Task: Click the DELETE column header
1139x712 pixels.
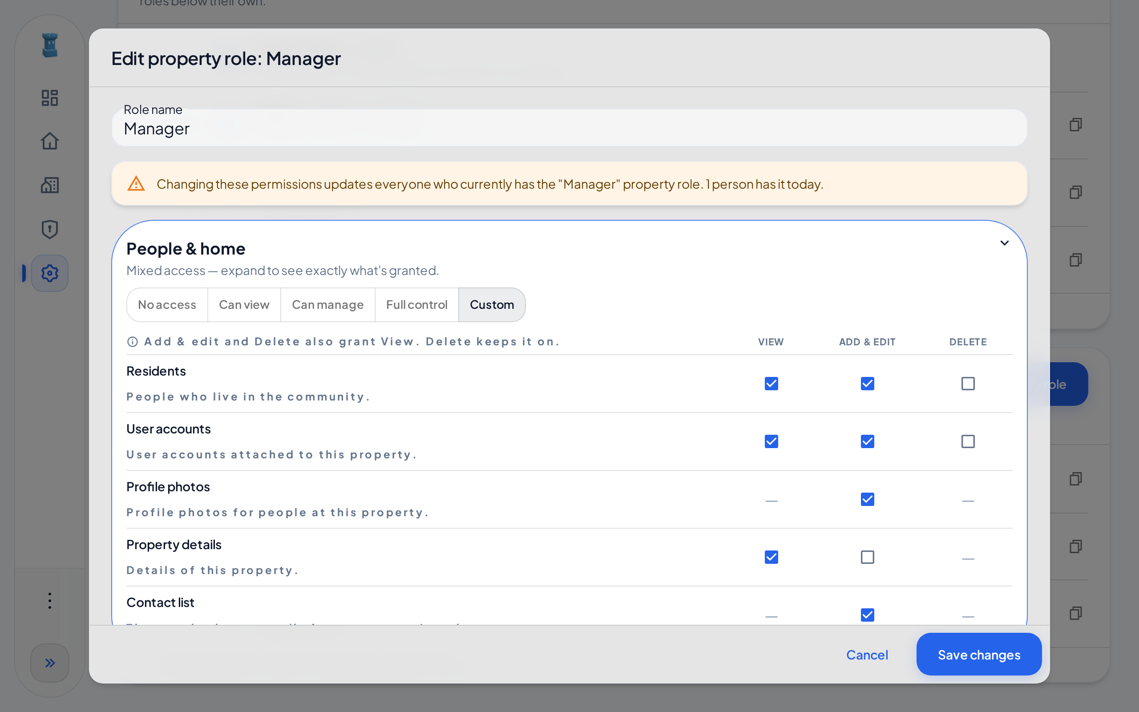Action: pos(968,342)
